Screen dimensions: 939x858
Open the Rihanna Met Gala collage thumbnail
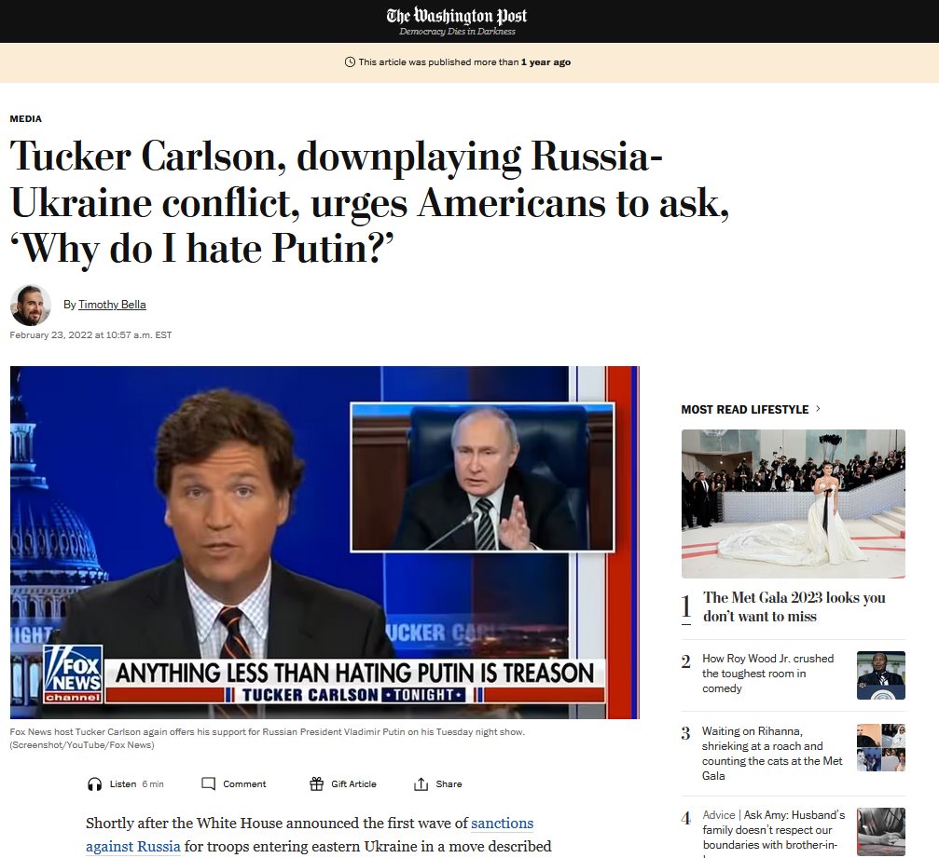click(x=881, y=747)
